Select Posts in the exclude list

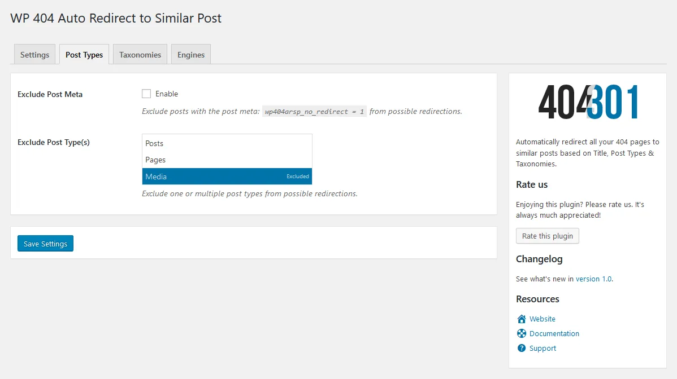coord(227,143)
